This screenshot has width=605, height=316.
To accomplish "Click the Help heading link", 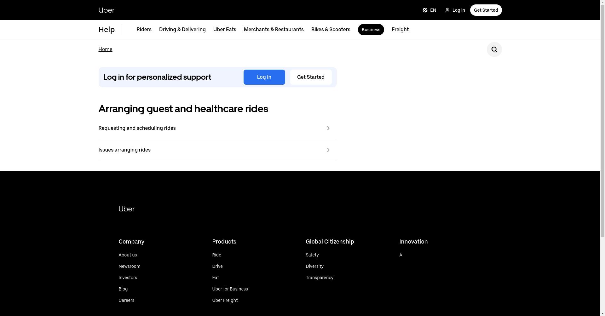I will coord(107,30).
